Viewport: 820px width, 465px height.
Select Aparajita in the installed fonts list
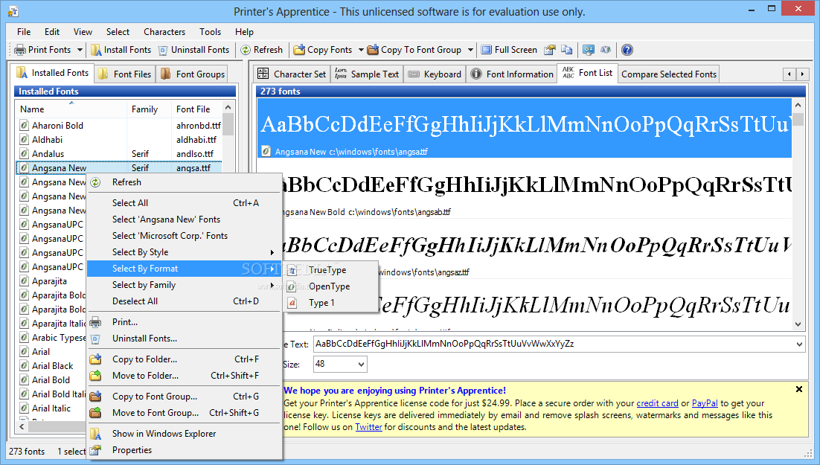point(50,281)
